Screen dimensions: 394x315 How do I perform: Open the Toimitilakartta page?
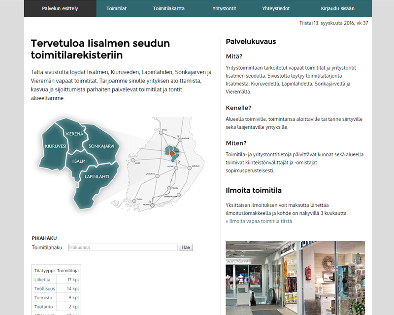point(168,8)
